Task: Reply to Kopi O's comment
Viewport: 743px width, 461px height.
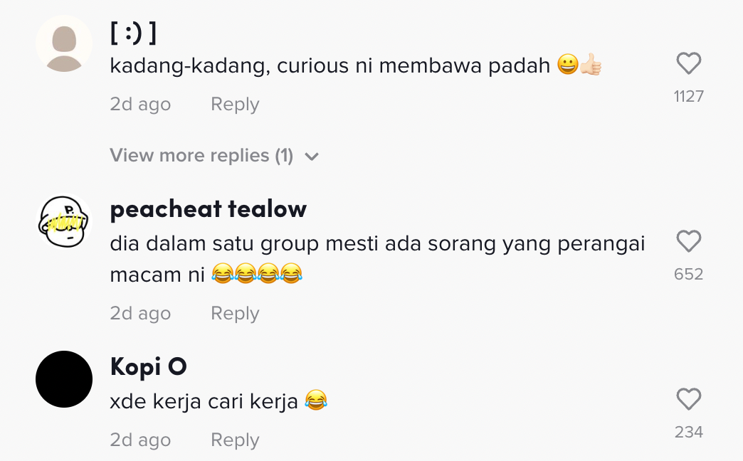Action: [x=235, y=440]
